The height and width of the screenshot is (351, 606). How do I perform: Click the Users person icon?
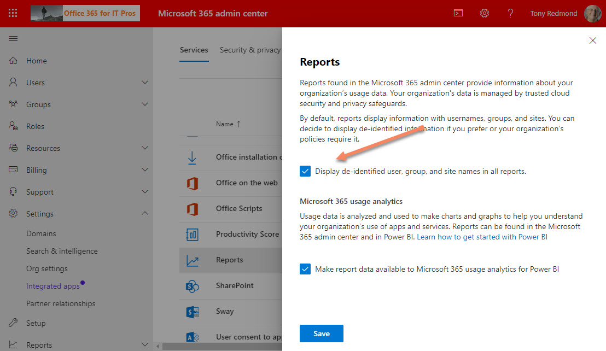pyautogui.click(x=13, y=82)
